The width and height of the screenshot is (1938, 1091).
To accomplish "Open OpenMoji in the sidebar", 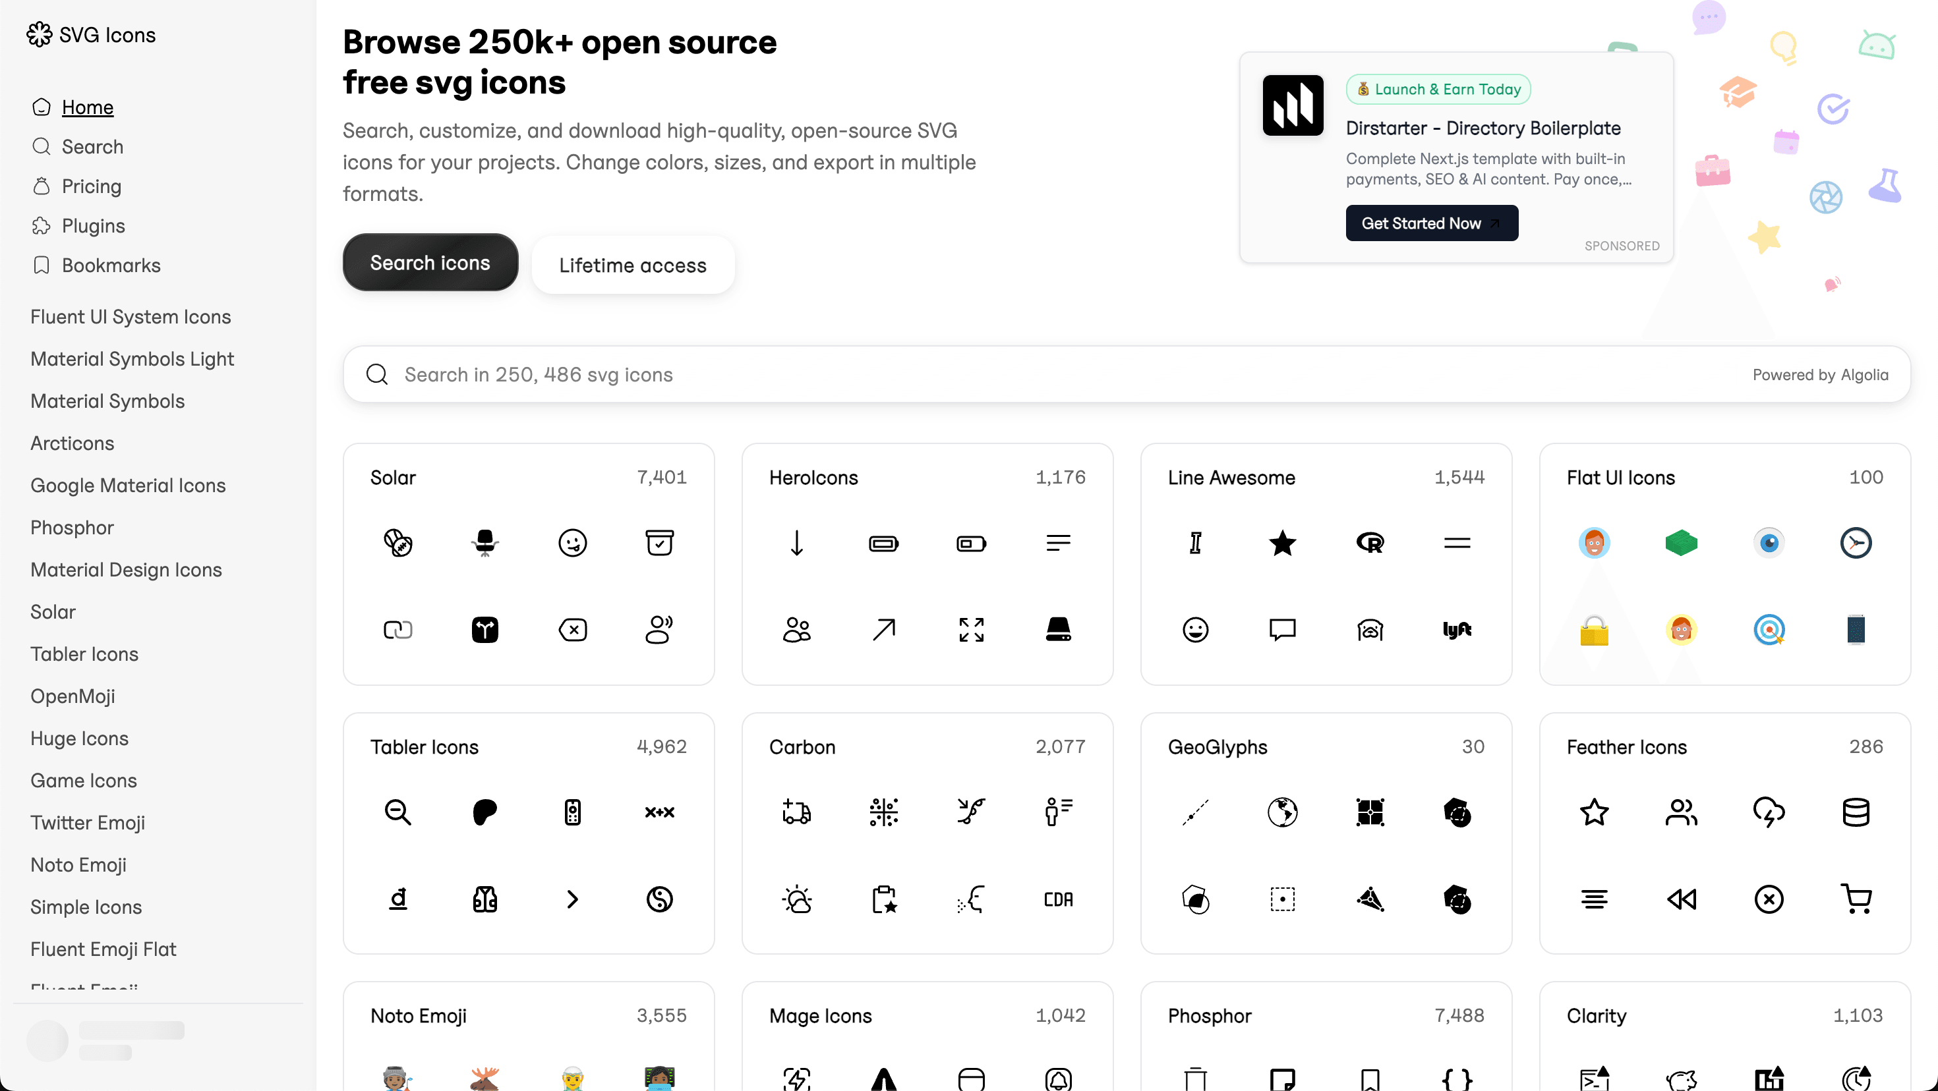I will tap(73, 696).
